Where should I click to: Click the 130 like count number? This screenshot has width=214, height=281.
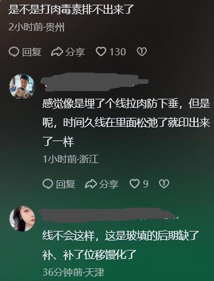118,52
